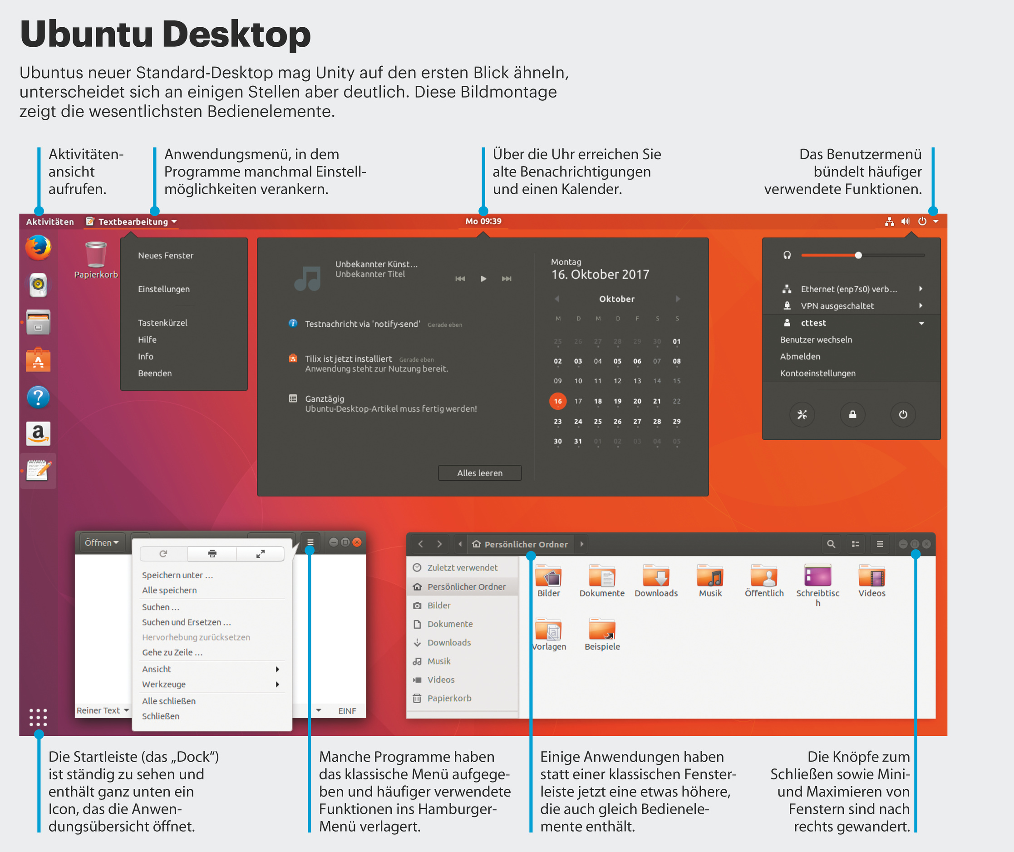Select the Downloads folder in the sidebar
Screen dimensions: 1014x852
[x=448, y=642]
